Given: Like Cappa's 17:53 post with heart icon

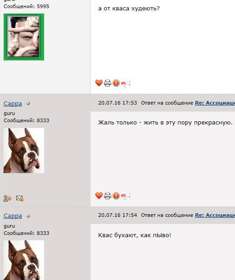Looking at the screenshot, I should [99, 196].
